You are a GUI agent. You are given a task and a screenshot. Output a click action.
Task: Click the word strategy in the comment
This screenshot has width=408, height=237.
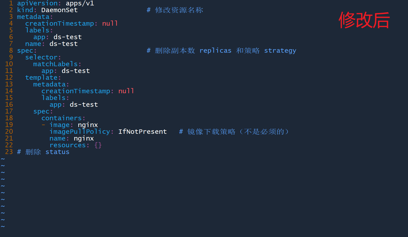click(280, 51)
